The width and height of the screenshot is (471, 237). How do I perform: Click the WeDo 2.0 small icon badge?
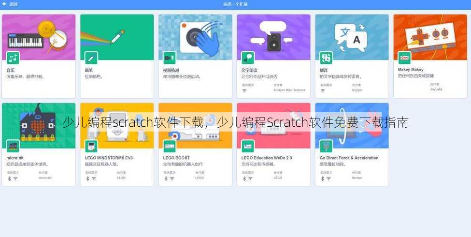[248, 146]
